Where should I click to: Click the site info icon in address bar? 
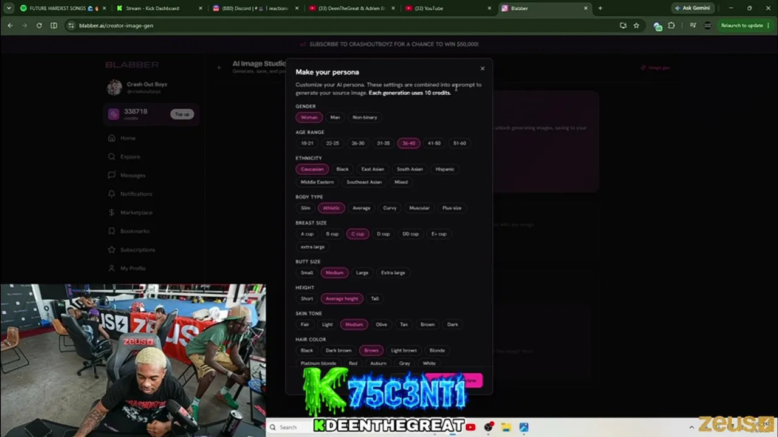pyautogui.click(x=71, y=25)
